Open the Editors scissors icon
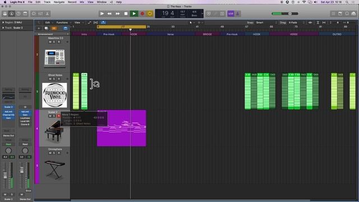 (x=47, y=13)
